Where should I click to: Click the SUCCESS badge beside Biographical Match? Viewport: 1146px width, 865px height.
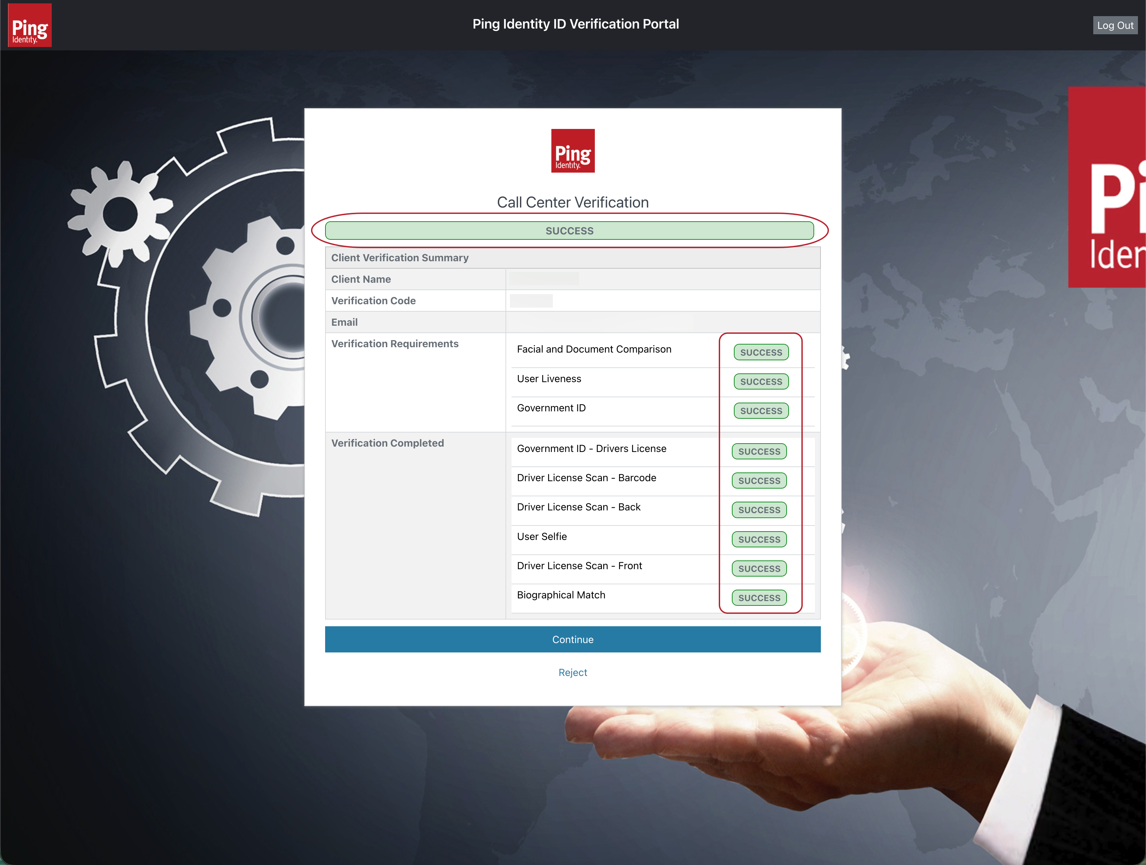(x=759, y=598)
